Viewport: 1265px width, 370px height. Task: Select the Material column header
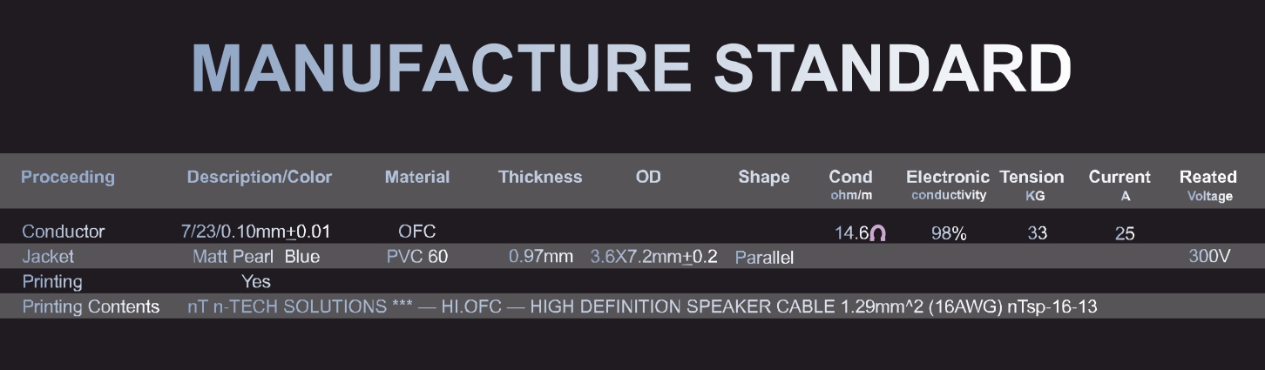tap(417, 177)
